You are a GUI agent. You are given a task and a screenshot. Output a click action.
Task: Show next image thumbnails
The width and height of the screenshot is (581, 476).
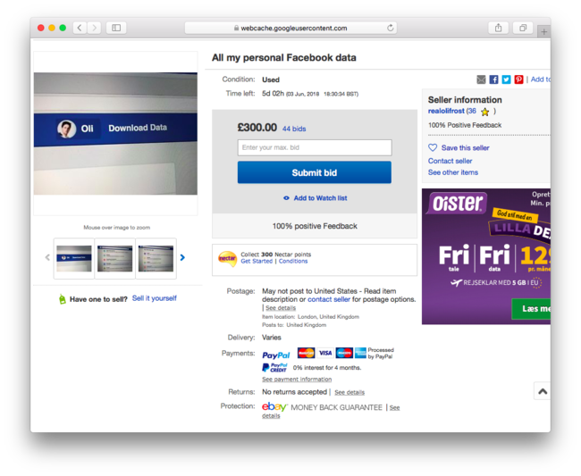coord(182,258)
